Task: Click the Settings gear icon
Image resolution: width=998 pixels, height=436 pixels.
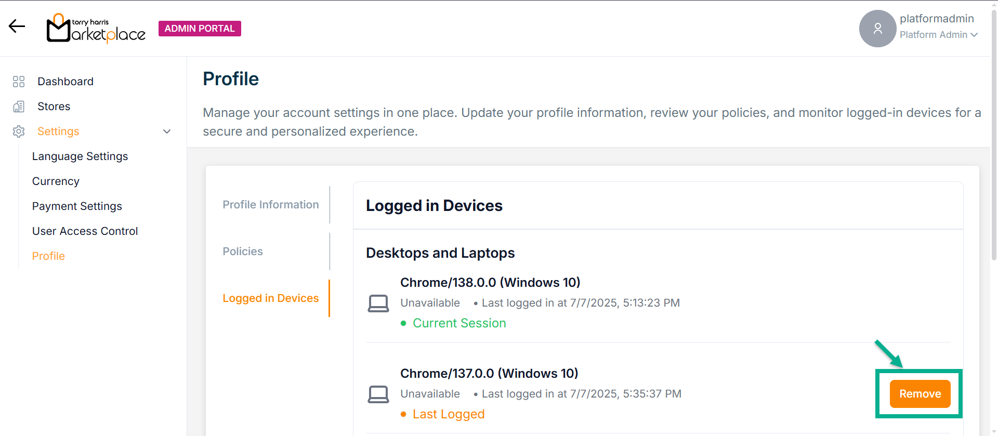Action: pos(19,131)
